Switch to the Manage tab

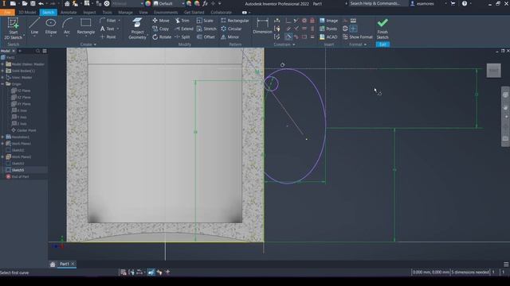[125, 13]
